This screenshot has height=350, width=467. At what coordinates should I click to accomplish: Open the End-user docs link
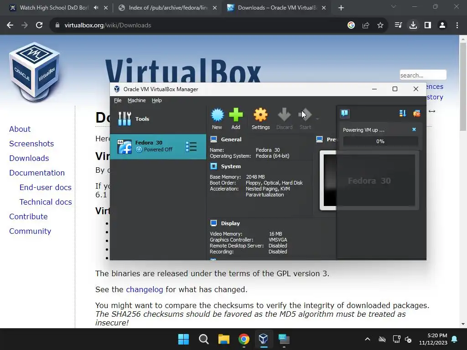(45, 187)
